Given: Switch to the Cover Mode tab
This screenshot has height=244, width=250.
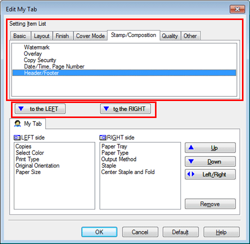Looking at the screenshot, I should pos(90,36).
